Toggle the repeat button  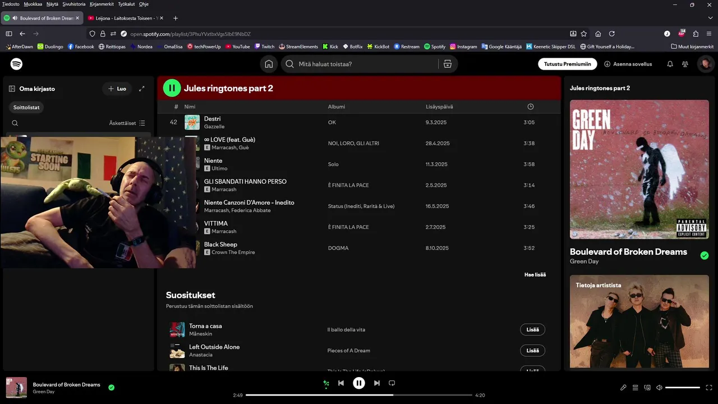click(x=392, y=383)
